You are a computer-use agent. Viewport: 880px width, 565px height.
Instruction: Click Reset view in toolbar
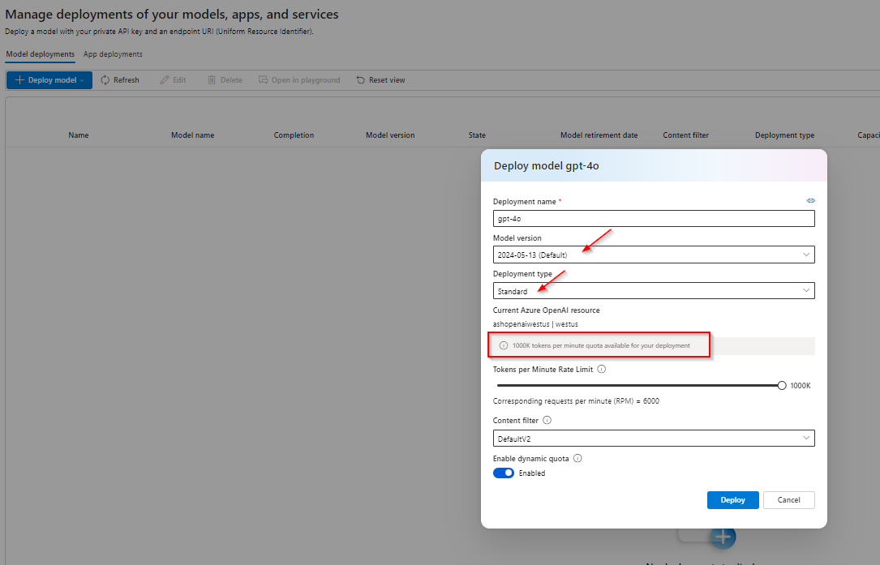pos(380,80)
